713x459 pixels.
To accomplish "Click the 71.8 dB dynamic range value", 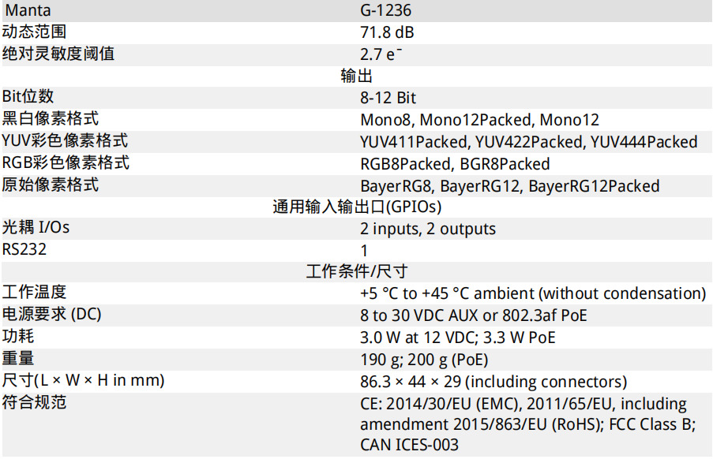I will coord(387,32).
